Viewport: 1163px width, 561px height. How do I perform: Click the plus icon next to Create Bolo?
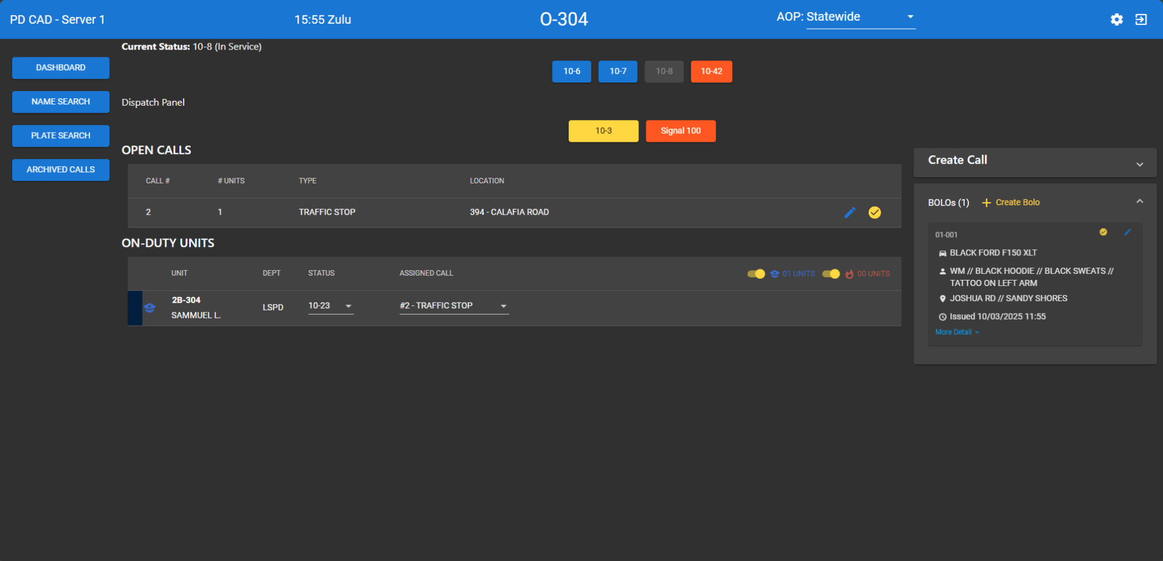987,202
